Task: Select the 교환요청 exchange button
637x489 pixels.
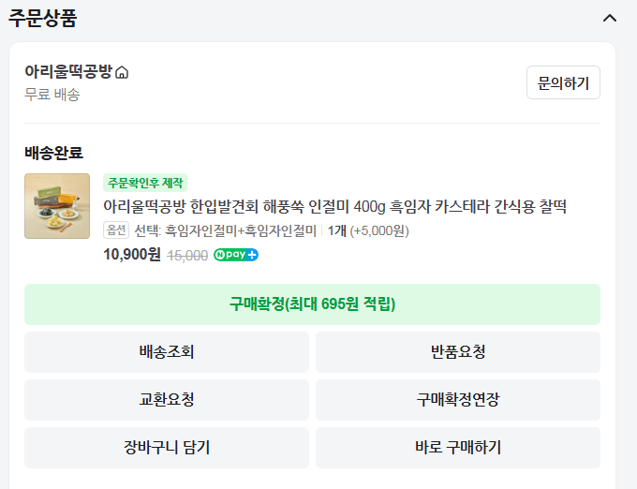Action: [x=167, y=400]
